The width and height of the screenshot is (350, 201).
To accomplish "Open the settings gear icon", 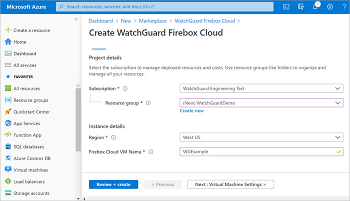I will coord(330,6).
